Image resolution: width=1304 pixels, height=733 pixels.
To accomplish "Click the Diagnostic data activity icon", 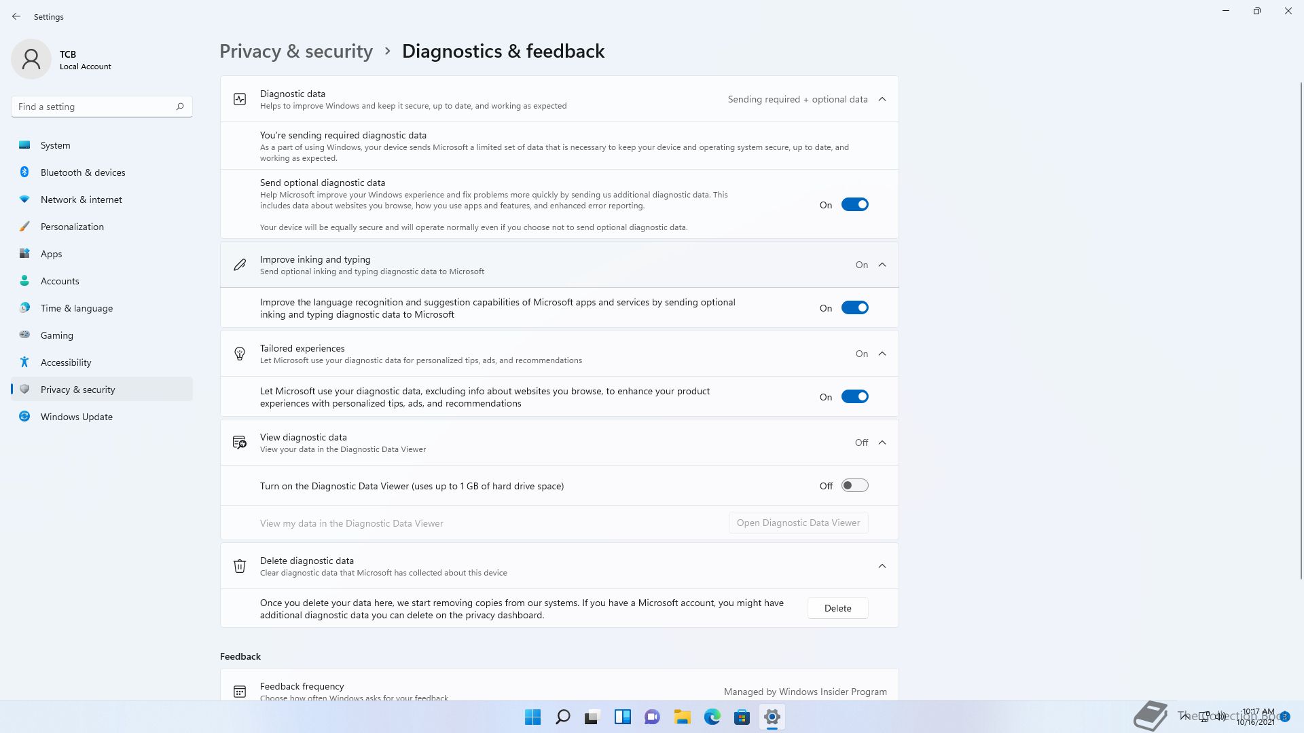I will [240, 99].
